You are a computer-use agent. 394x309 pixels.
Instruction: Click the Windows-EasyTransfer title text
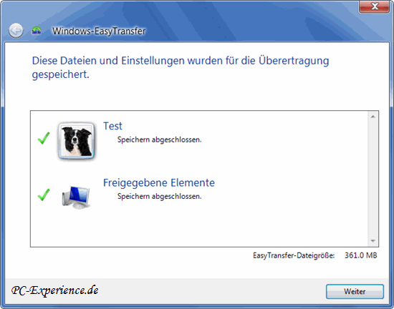tap(99, 31)
